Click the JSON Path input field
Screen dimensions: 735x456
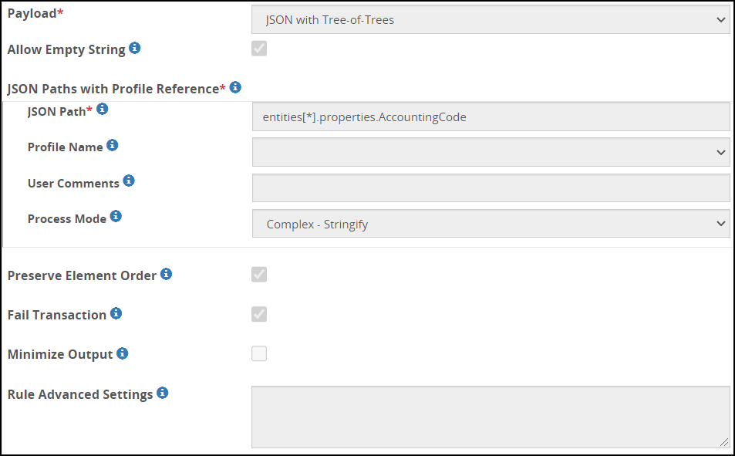491,117
